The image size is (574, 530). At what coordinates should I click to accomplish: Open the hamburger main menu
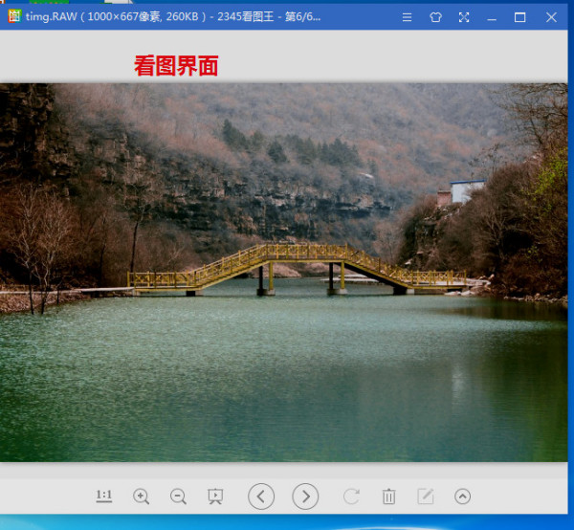[x=408, y=17]
